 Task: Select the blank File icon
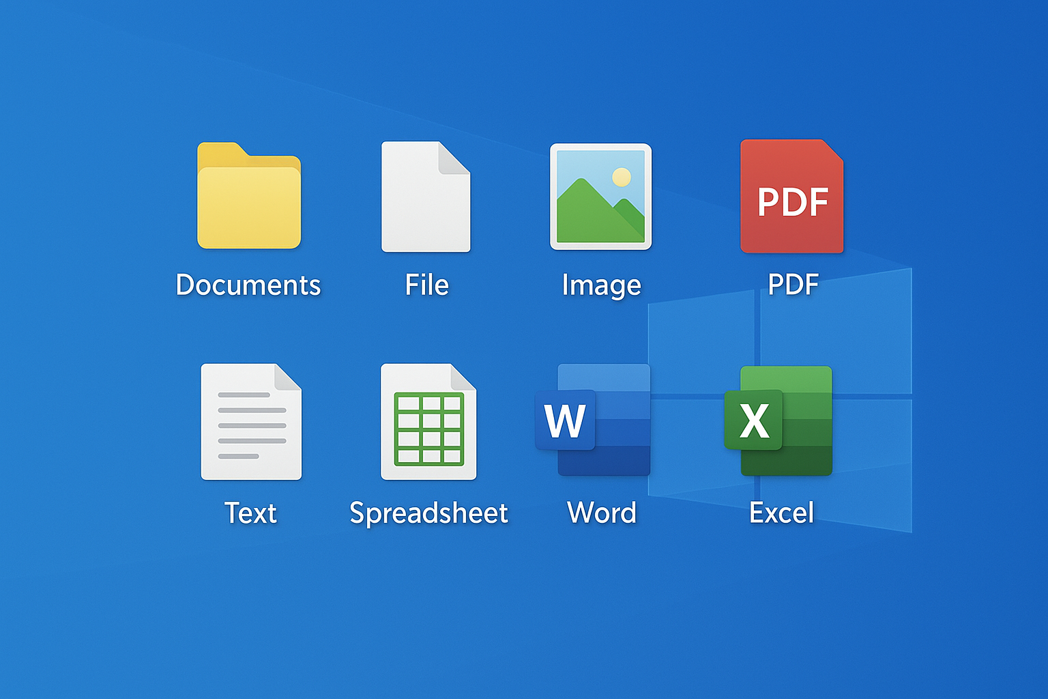click(426, 197)
